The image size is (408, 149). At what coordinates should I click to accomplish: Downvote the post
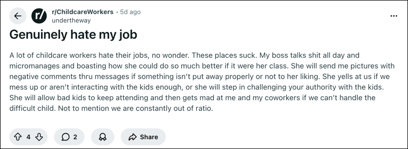click(39, 137)
